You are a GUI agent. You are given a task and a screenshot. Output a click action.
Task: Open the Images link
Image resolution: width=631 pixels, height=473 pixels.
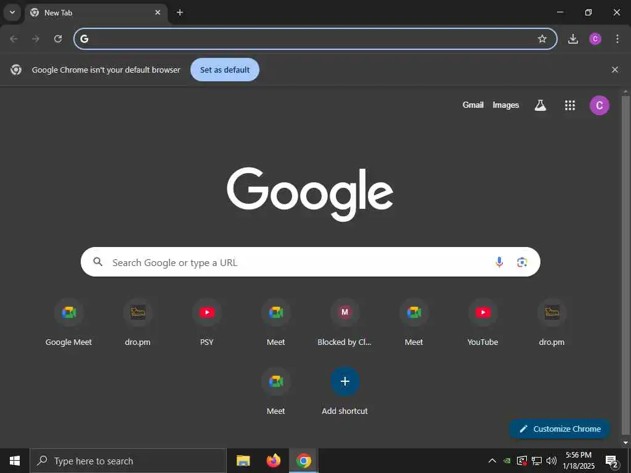506,105
